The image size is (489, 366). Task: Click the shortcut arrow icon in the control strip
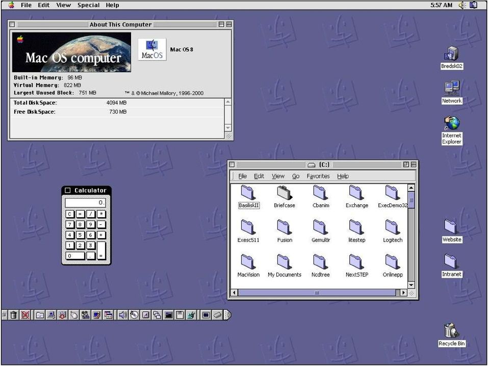coord(146,315)
